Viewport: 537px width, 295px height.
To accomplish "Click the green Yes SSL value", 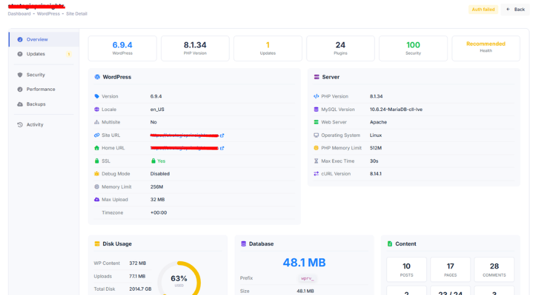I will pyautogui.click(x=158, y=161).
